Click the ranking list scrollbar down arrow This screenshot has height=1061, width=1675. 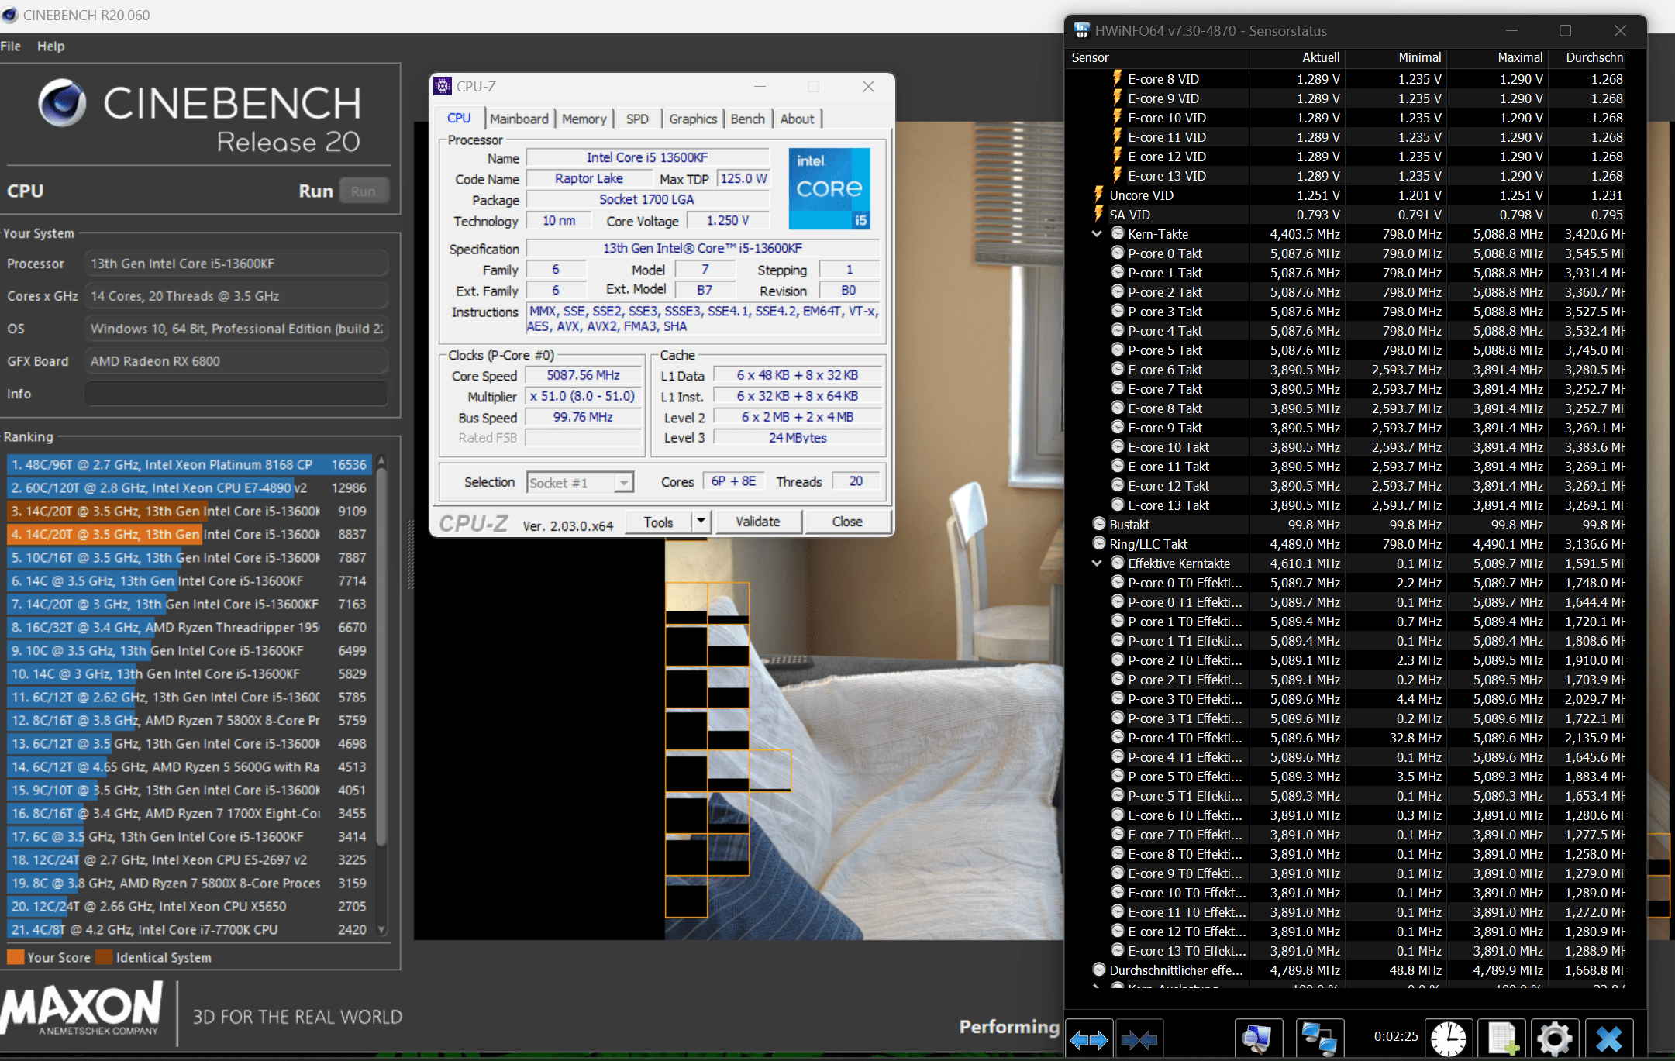[x=381, y=929]
